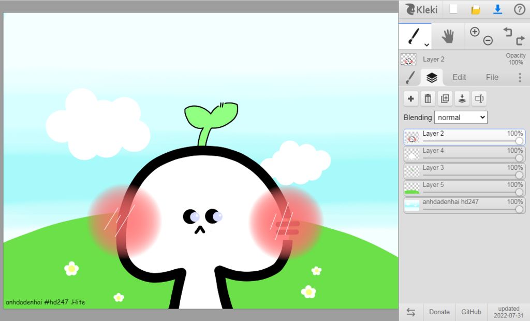Duplicate the selected layer
This screenshot has height=321, width=530.
(445, 99)
